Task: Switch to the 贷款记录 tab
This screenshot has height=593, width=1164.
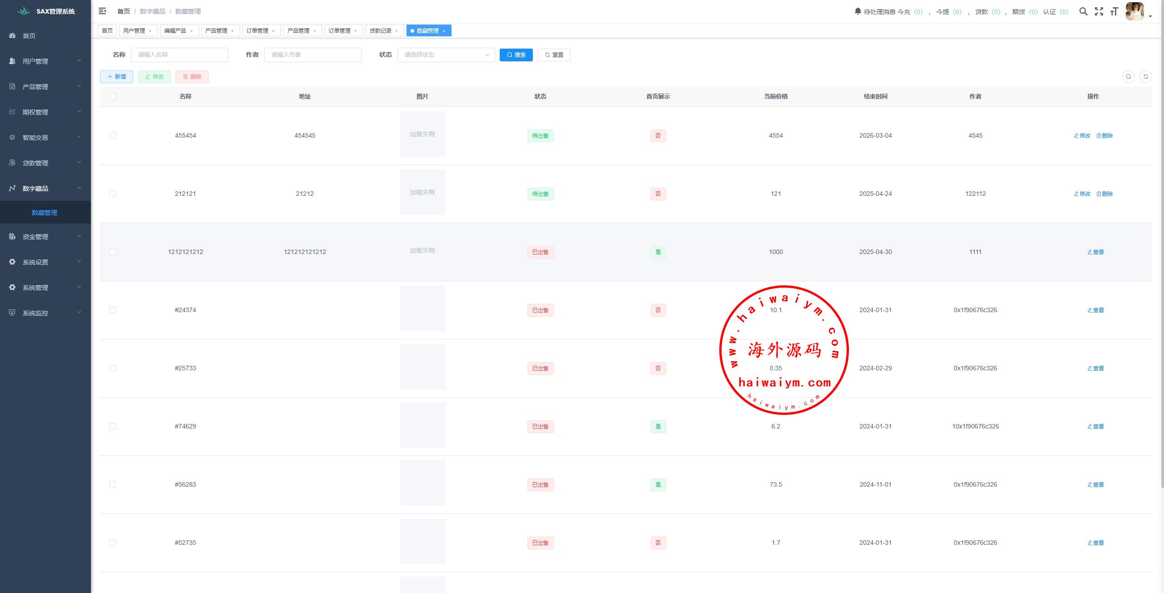Action: pyautogui.click(x=381, y=31)
